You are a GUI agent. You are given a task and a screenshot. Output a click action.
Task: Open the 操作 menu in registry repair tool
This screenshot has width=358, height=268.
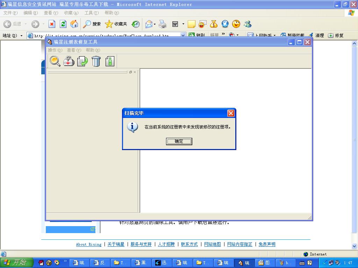coord(55,50)
